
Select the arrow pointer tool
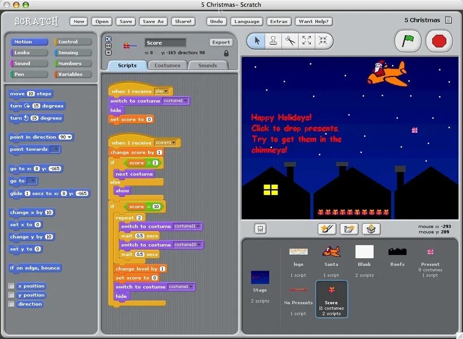[x=257, y=41]
